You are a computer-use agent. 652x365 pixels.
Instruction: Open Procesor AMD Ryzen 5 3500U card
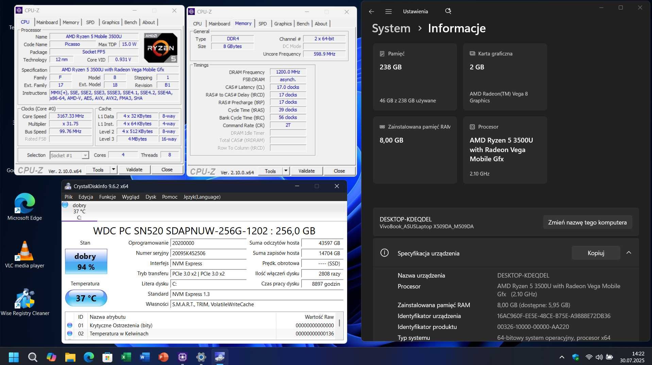pos(505,150)
